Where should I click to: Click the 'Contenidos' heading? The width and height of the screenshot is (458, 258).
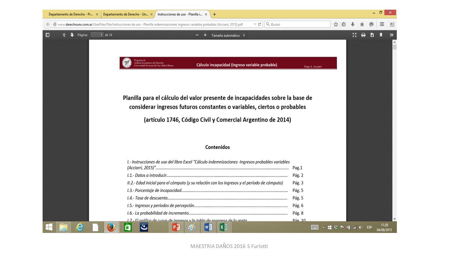(x=218, y=147)
